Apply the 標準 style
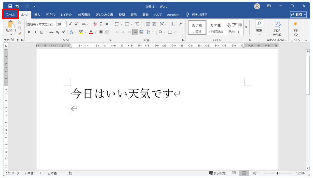The height and width of the screenshot is (178, 313). (197, 28)
